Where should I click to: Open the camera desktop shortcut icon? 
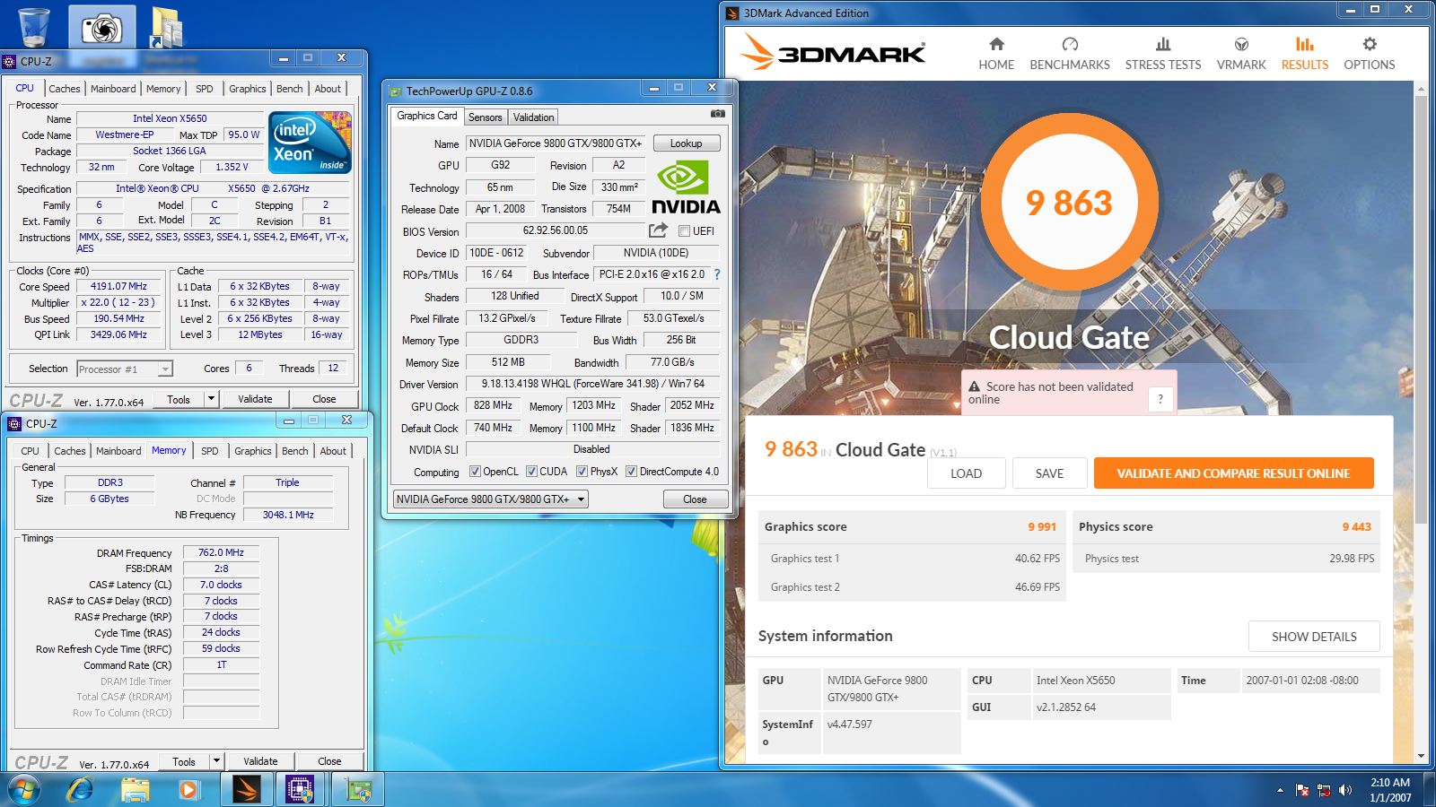pyautogui.click(x=101, y=27)
